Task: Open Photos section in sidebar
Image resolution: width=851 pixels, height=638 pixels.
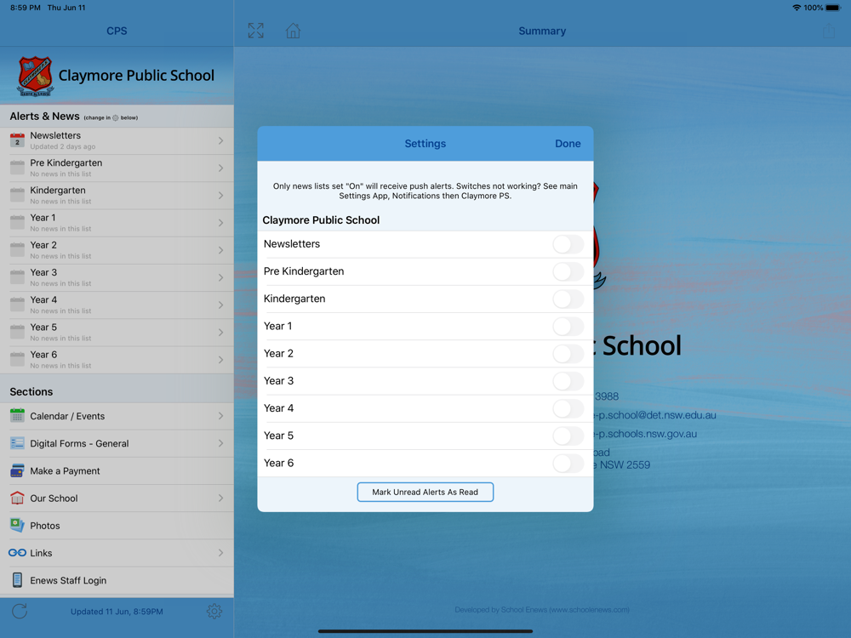Action: [117, 525]
